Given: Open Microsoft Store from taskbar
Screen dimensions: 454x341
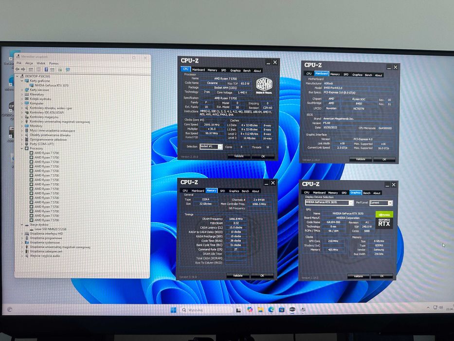Looking at the screenshot, I should click(281, 310).
